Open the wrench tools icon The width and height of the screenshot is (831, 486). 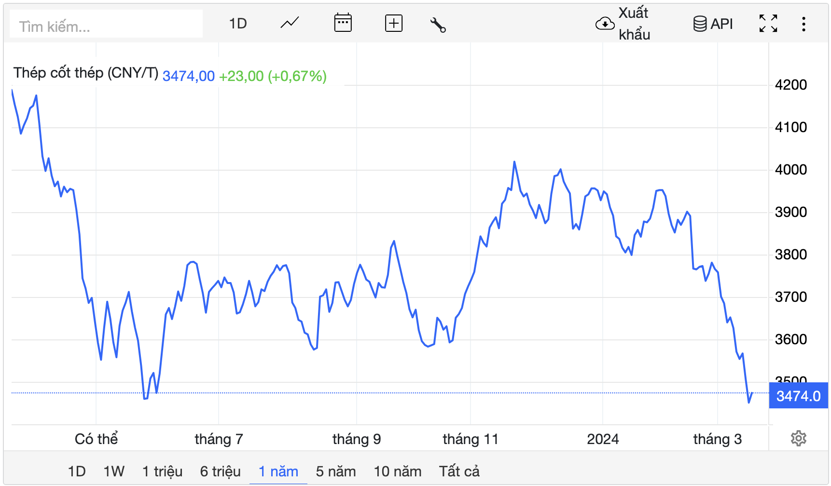coord(438,25)
